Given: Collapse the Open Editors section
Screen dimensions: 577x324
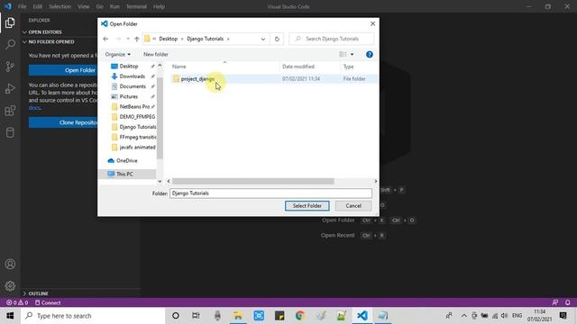Looking at the screenshot, I should (44, 32).
